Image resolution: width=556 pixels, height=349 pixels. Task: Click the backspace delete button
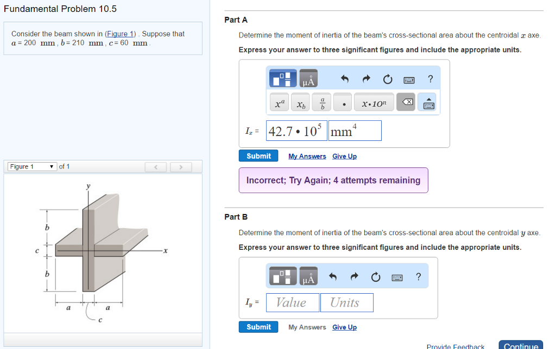406,102
